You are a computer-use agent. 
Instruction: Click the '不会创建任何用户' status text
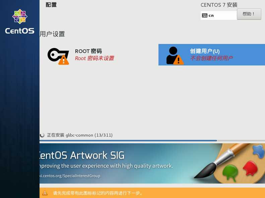211,58
